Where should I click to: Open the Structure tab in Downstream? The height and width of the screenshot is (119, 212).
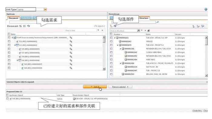(x=144, y=18)
